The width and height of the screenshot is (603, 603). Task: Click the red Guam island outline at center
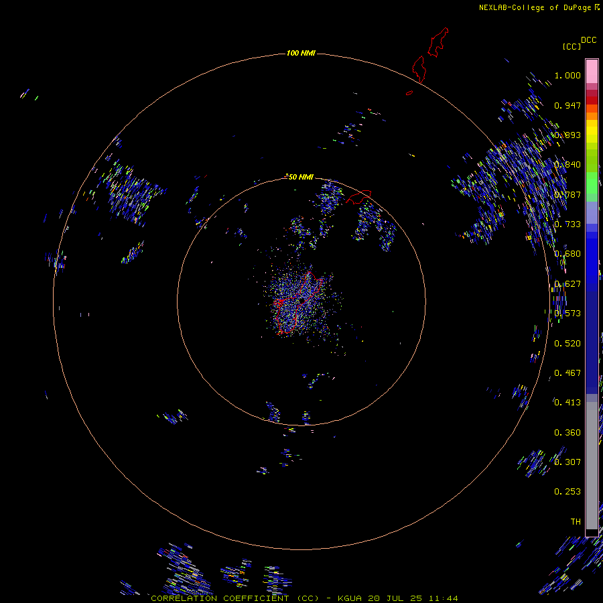[298, 303]
